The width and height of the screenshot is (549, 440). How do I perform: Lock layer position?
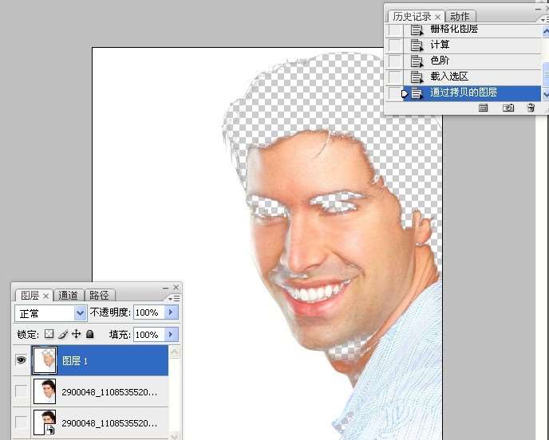pos(76,334)
